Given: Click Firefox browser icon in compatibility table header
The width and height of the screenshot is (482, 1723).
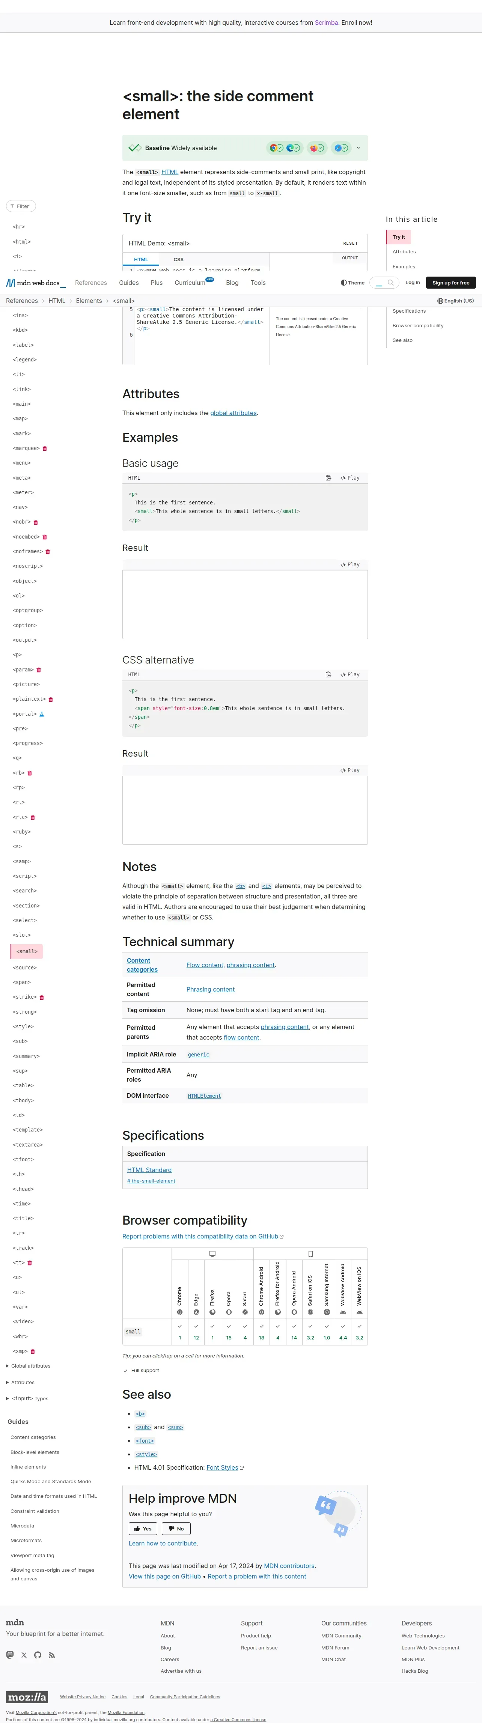Looking at the screenshot, I should (212, 1312).
